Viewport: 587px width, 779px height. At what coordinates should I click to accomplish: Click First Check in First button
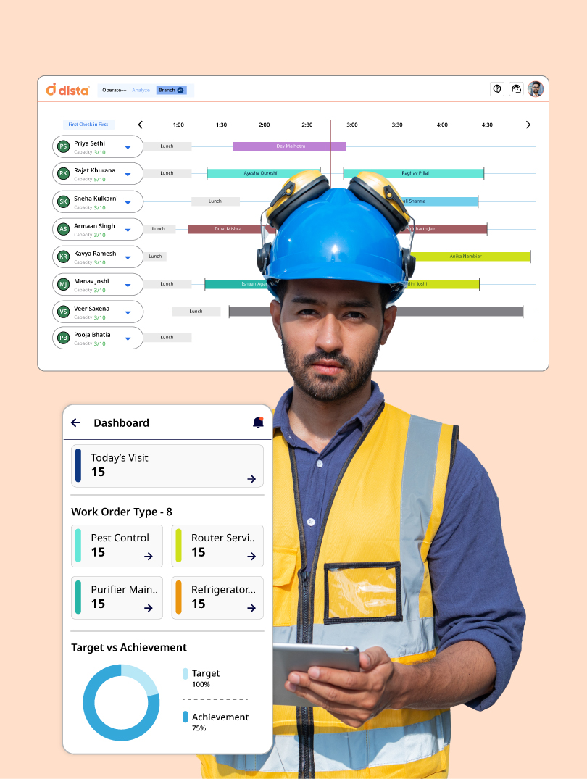pos(88,125)
